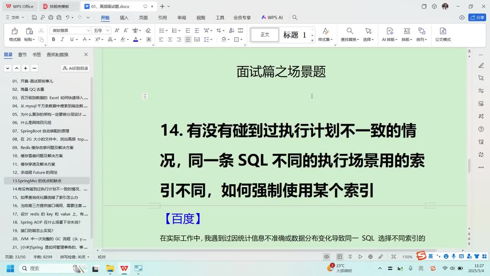This screenshot has width=490, height=276.
Task: Align text right
Action: [179, 39]
